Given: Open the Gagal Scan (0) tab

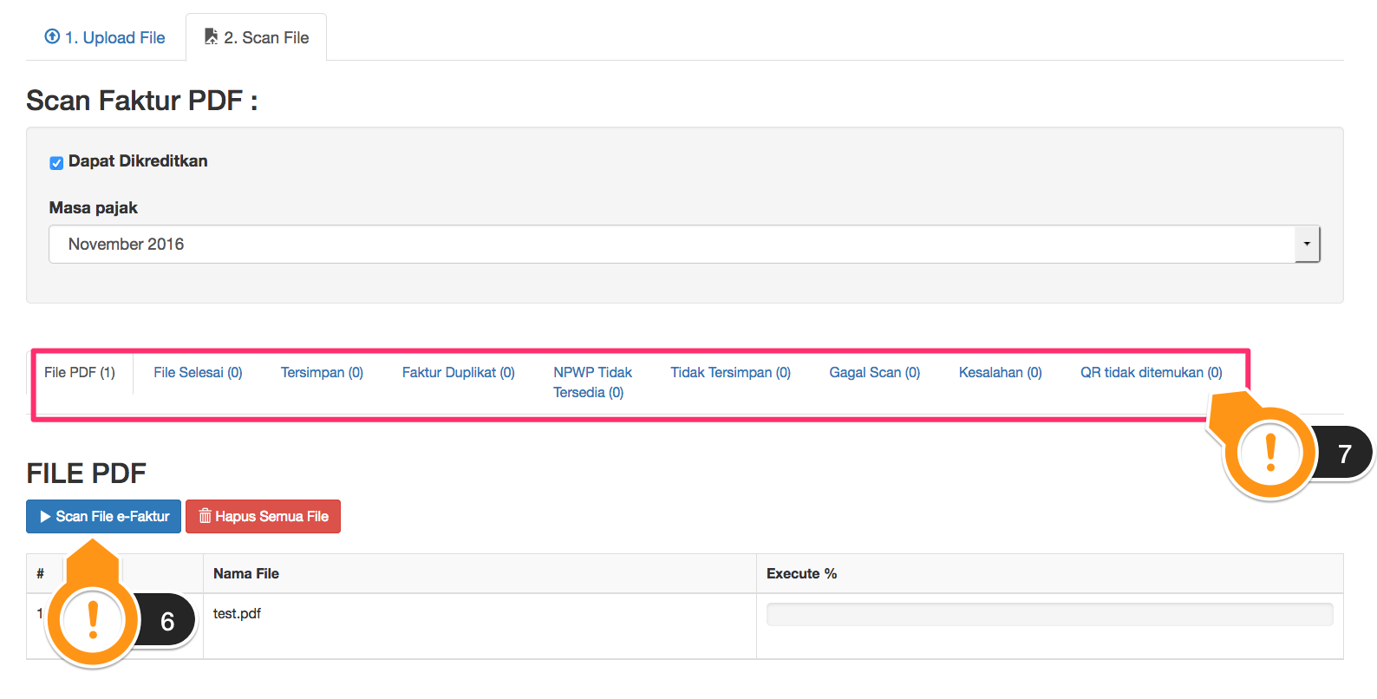Looking at the screenshot, I should [874, 373].
